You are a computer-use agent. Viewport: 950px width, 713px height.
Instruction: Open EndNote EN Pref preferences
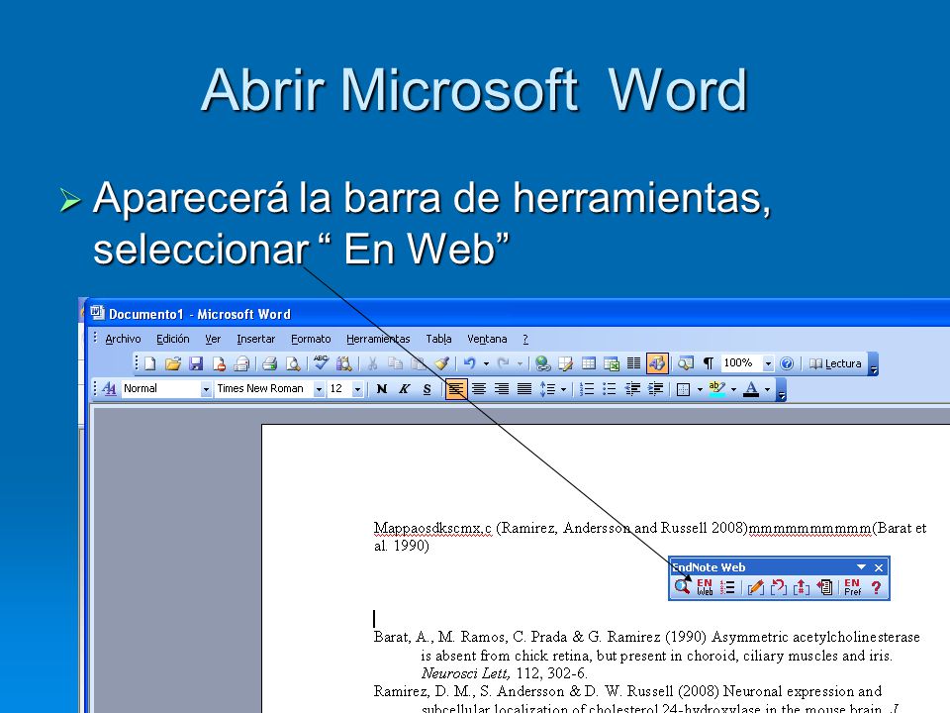[x=852, y=587]
